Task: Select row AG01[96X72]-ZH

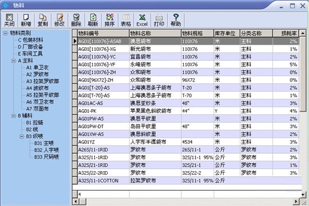Action: tap(188, 80)
